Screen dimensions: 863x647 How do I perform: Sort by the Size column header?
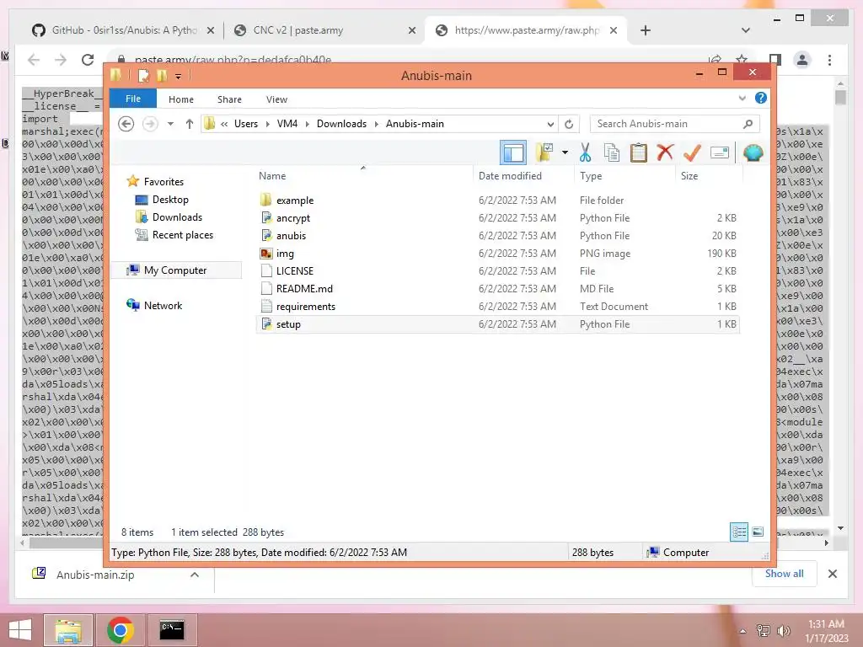click(x=689, y=176)
